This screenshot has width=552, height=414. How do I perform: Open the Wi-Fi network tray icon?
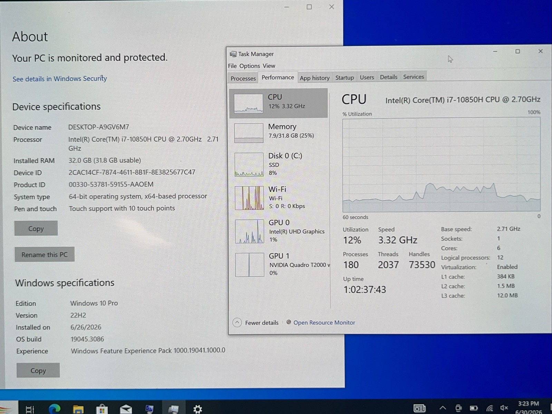click(490, 408)
